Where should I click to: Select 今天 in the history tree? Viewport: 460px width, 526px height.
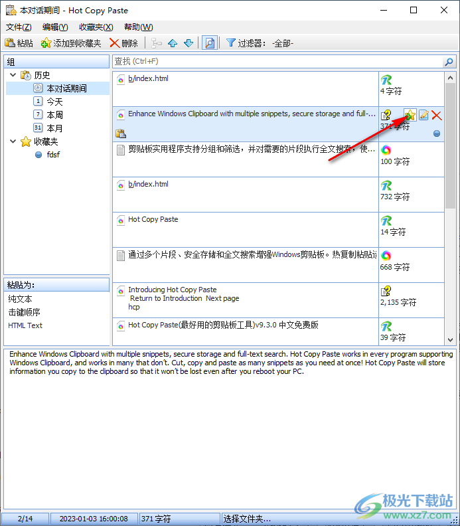point(48,102)
